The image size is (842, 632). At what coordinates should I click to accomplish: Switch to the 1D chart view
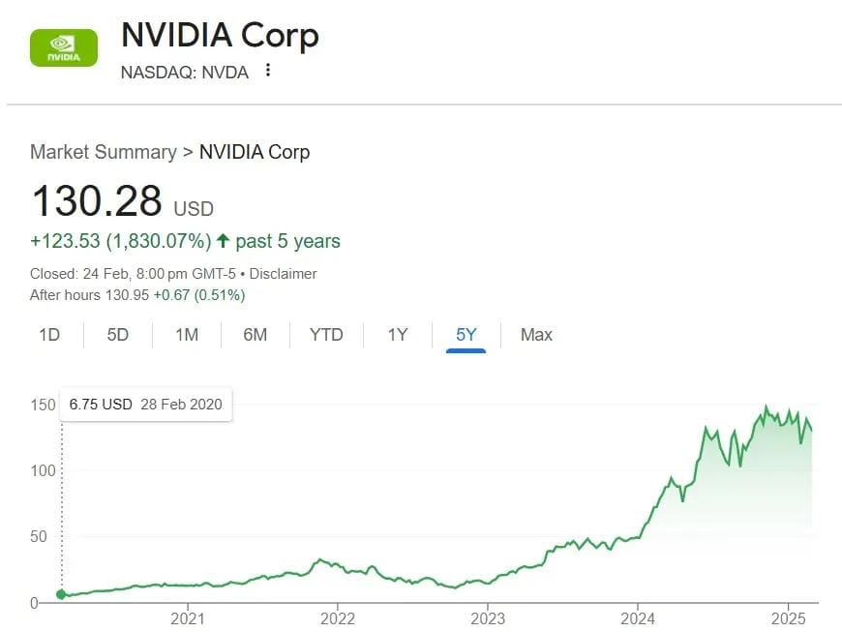[48, 335]
